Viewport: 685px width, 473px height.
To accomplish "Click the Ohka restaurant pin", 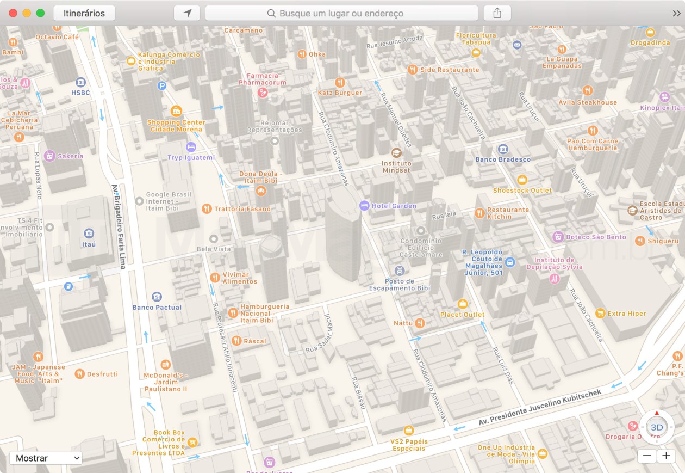I will click(302, 54).
